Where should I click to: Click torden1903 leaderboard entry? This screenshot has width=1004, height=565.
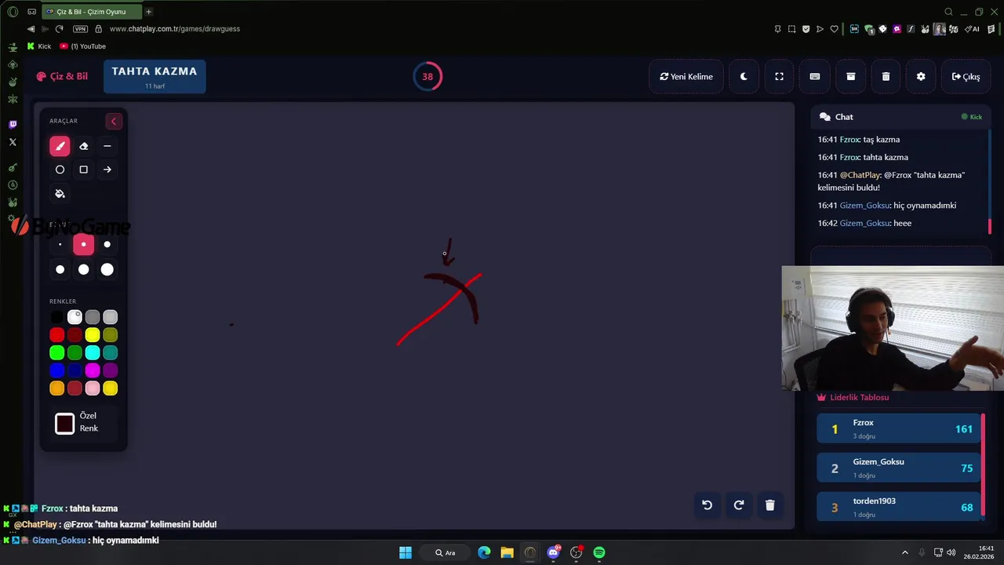(x=898, y=507)
